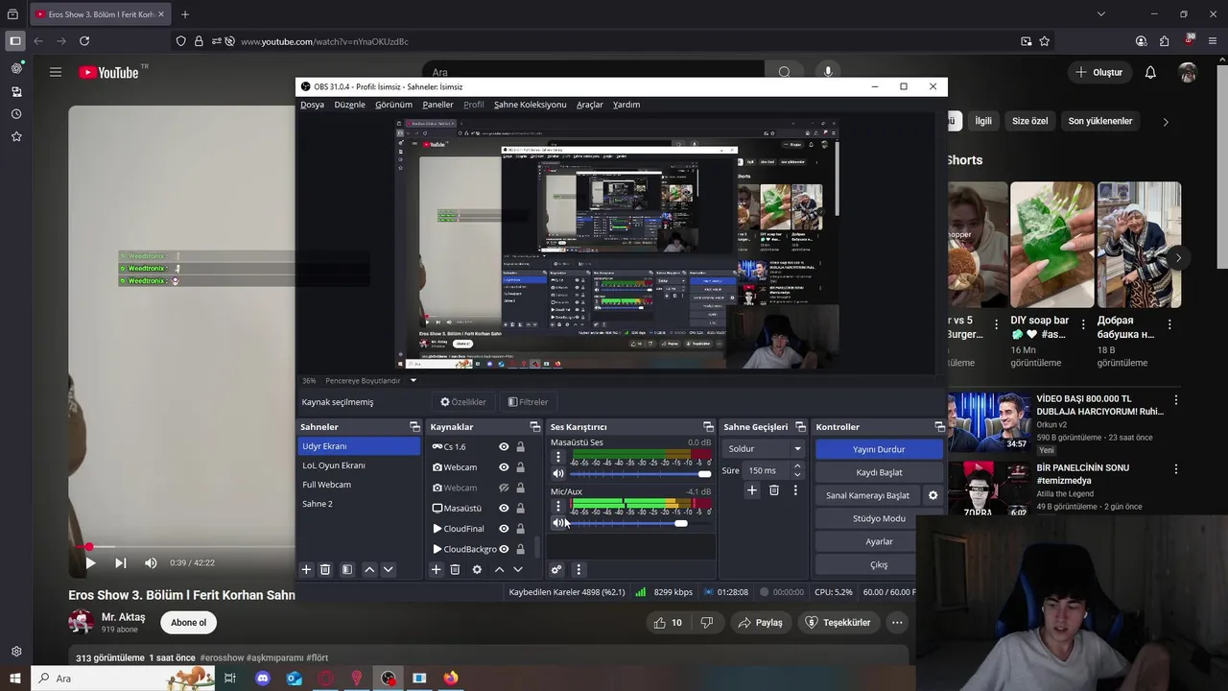
Task: Adjust Mic/Aux volume slider
Action: pyautogui.click(x=640, y=523)
